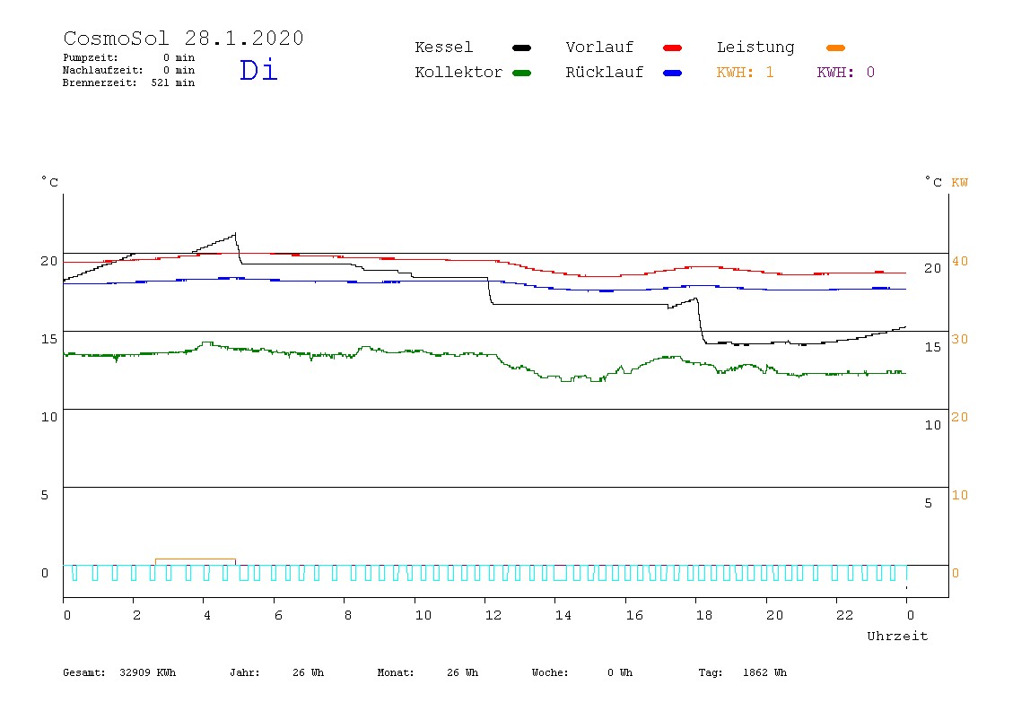Click the red Vorlauf legend swatch
Screen dimensions: 1030x728
click(672, 48)
